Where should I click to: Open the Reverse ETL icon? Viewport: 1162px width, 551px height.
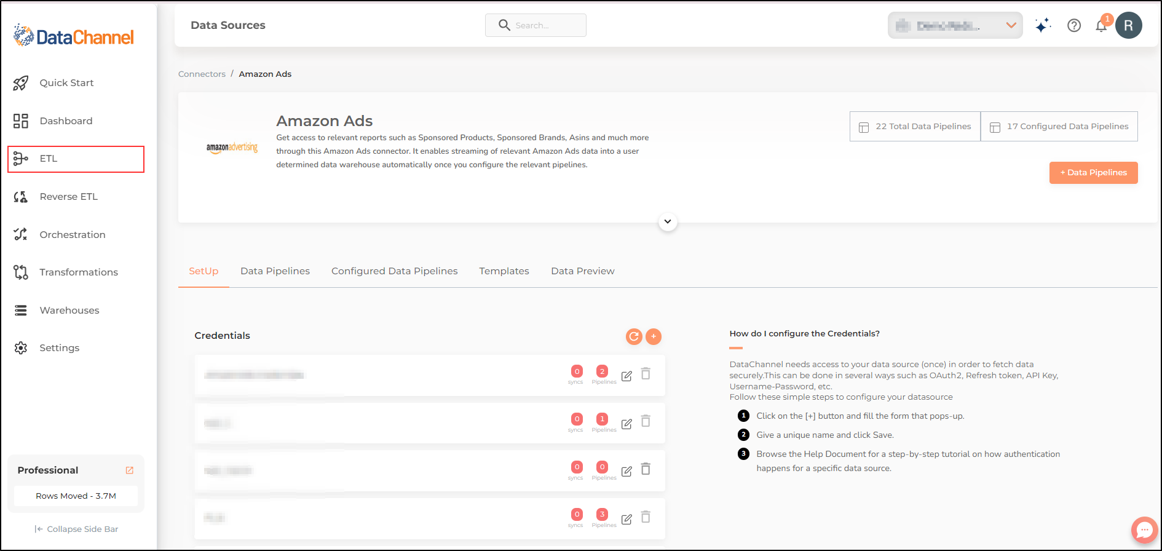(21, 197)
